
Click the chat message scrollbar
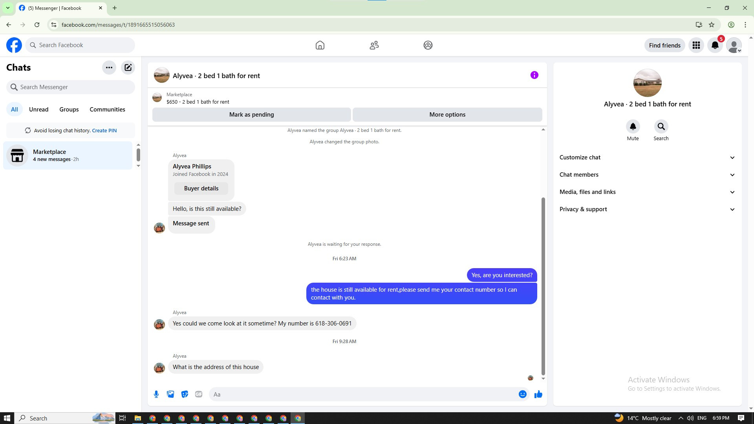pos(543,287)
